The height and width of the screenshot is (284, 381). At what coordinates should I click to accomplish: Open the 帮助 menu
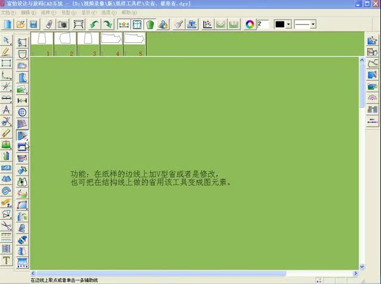tap(126, 12)
